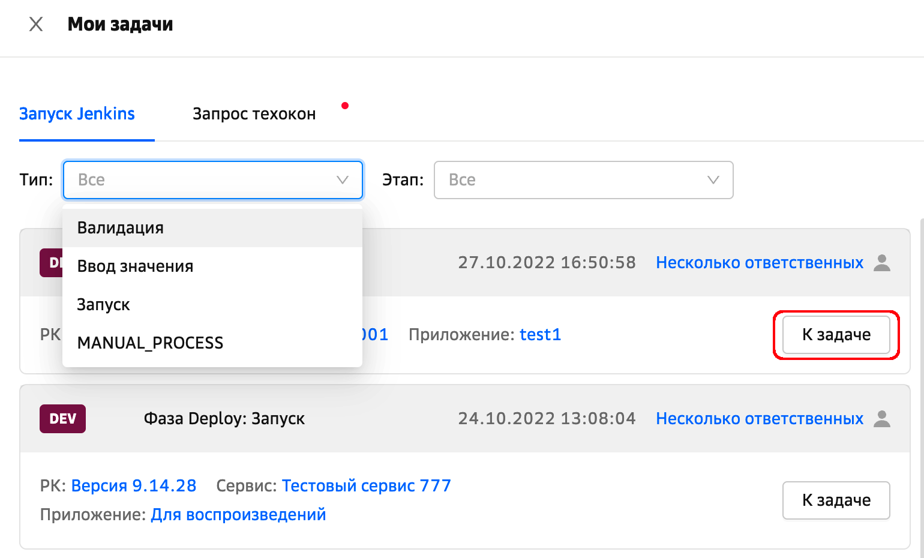Follow the Тестовый сервис 777 link
This screenshot has height=558, width=924.
366,486
